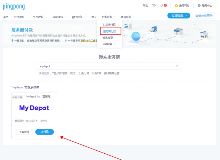Collapse 付款服务 menu
Viewport: 220px width, 160px height.
pyautogui.click(x=109, y=17)
